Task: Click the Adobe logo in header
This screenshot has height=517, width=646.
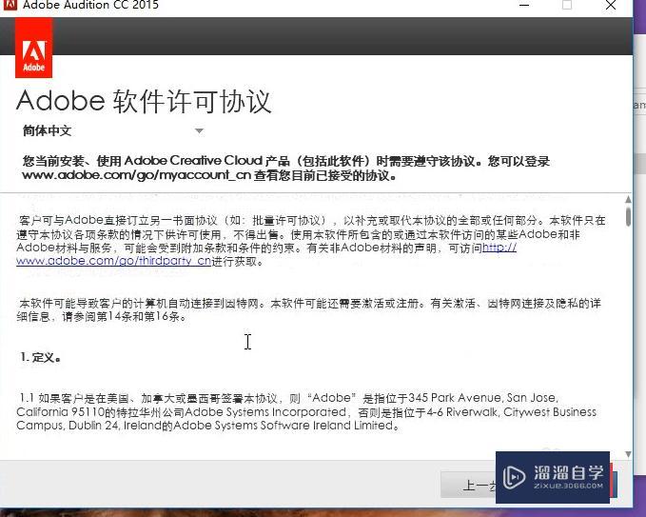Action: click(x=34, y=48)
